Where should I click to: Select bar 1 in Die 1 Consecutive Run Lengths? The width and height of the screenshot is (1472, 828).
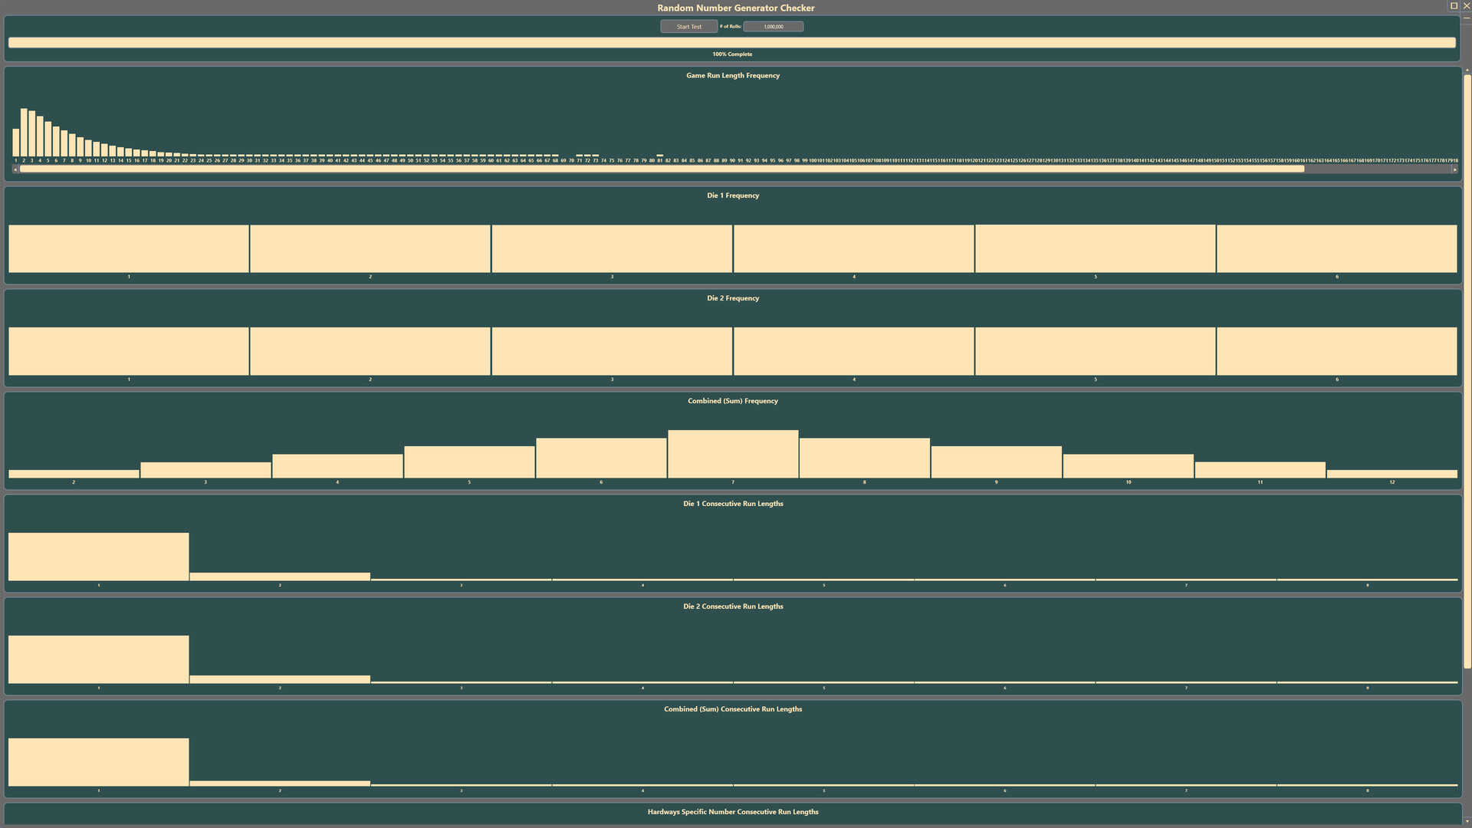coord(98,557)
